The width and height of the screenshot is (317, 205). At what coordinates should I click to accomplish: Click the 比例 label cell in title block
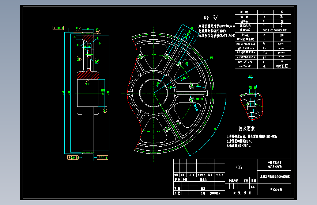pos(253,181)
